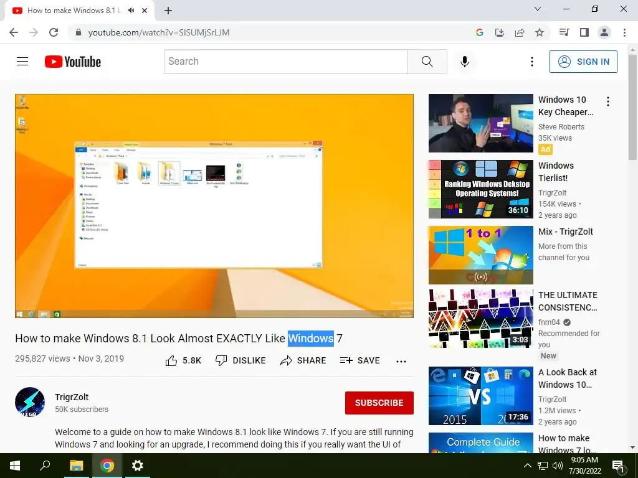Viewport: 638px width, 478px height.
Task: Reload the current page
Action: (x=54, y=32)
